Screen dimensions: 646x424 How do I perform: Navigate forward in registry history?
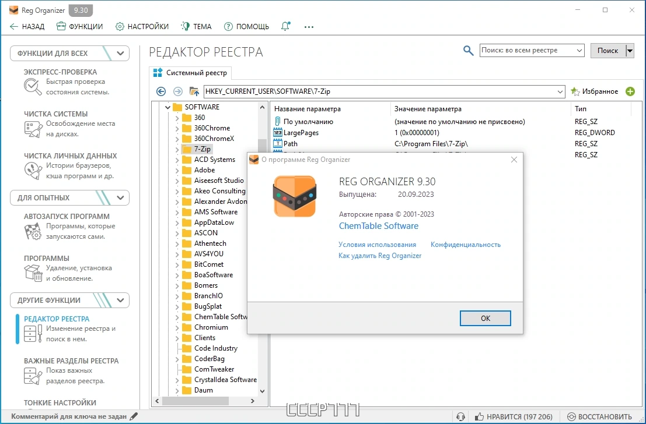pyautogui.click(x=177, y=91)
